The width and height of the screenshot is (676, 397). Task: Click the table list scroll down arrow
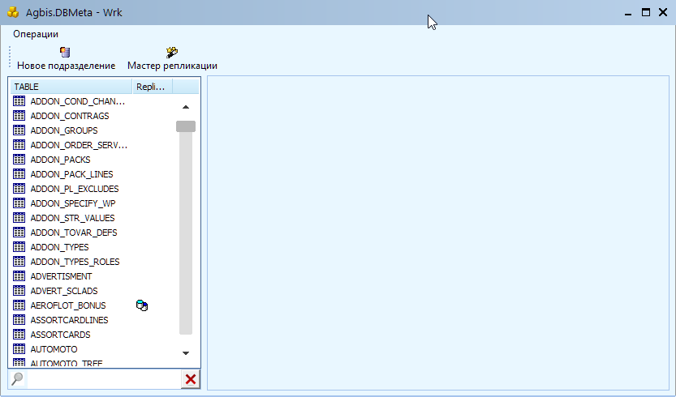point(186,353)
